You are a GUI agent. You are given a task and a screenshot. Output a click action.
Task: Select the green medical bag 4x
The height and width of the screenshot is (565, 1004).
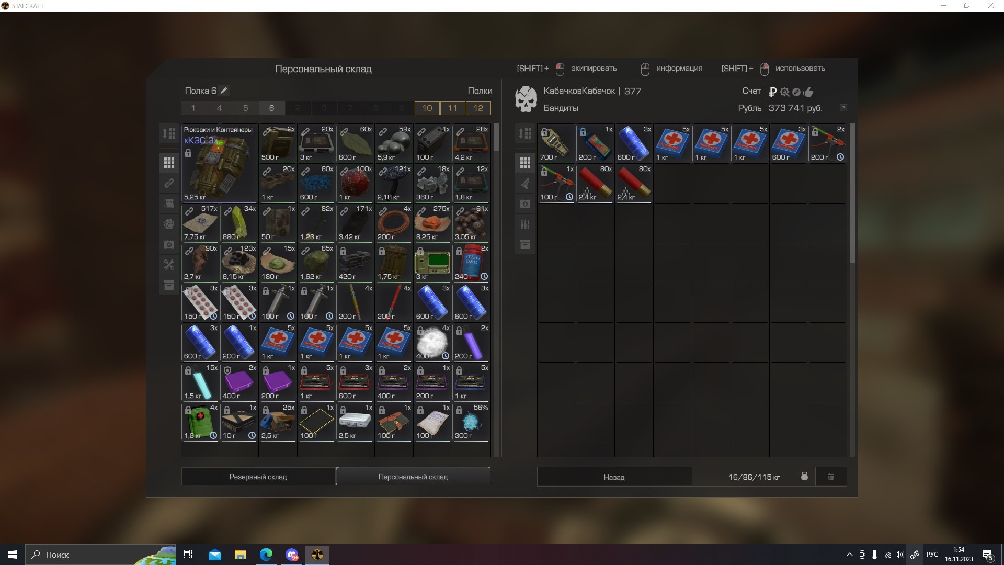coord(200,422)
